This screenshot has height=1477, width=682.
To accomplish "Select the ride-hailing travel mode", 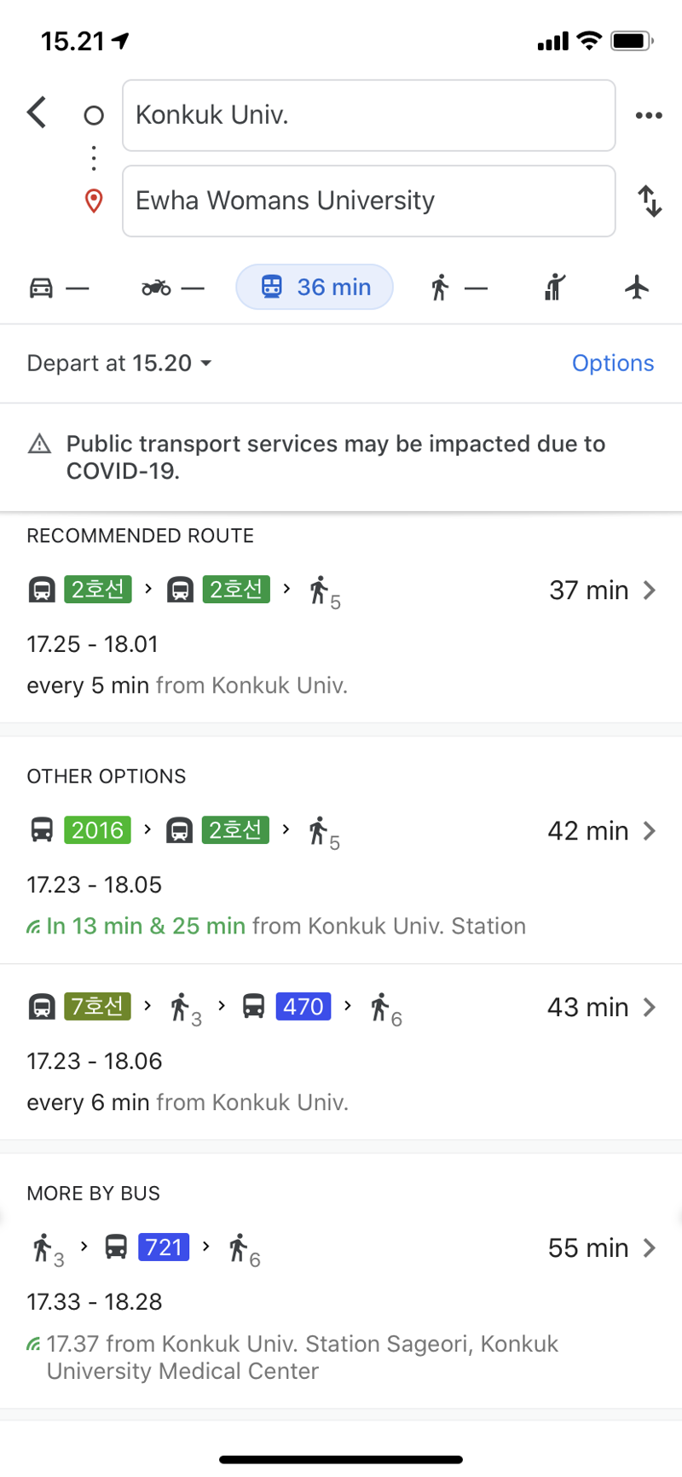I will click(555, 288).
